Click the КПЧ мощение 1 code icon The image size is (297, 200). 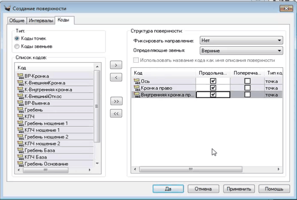click(20, 130)
